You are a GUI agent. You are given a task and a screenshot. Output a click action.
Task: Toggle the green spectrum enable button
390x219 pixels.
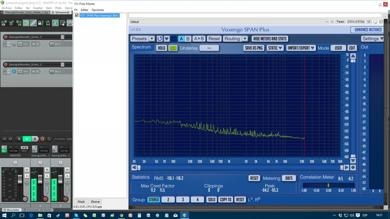(x=173, y=48)
